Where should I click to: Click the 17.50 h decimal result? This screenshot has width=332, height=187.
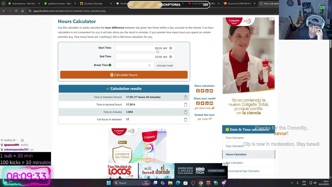pos(130,105)
